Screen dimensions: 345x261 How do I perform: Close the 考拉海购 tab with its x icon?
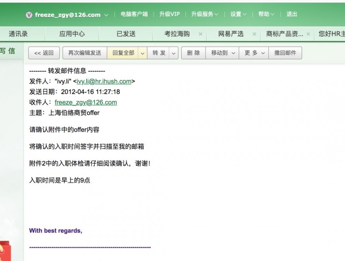200,35
